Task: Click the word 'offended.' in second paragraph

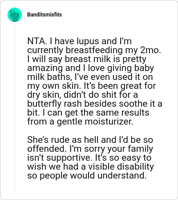Action: coord(47,149)
